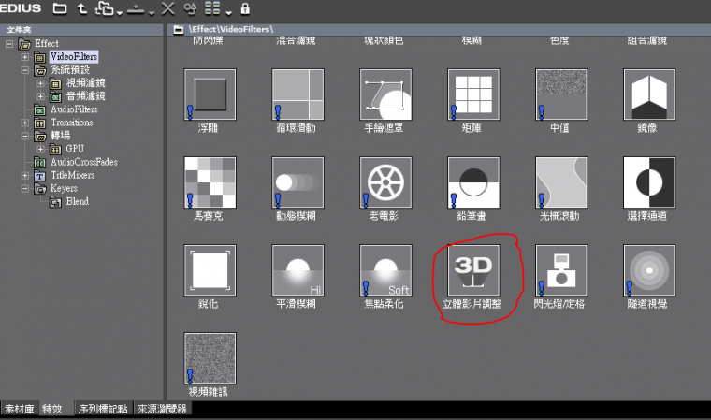711x420 pixels.
Task: Select the 閃光燈/定格 strobe filter icon
Action: [x=561, y=270]
